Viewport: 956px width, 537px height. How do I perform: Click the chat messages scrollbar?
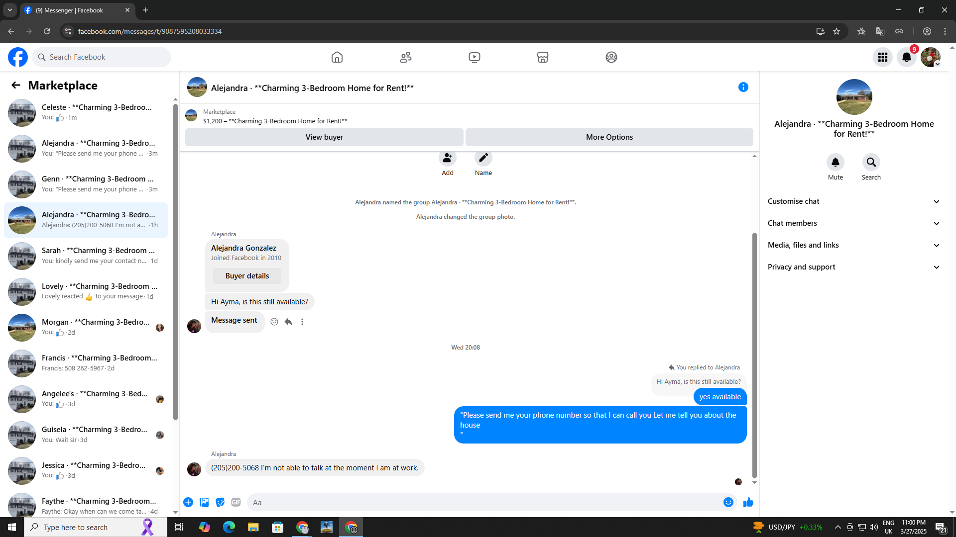pos(754,356)
